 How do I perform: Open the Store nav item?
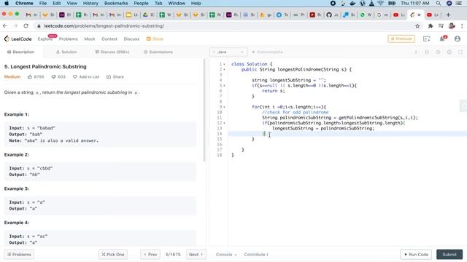click(x=155, y=39)
